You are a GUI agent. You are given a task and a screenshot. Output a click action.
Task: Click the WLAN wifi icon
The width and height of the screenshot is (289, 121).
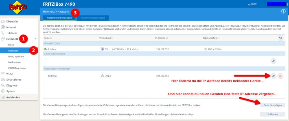[x=3, y=74]
